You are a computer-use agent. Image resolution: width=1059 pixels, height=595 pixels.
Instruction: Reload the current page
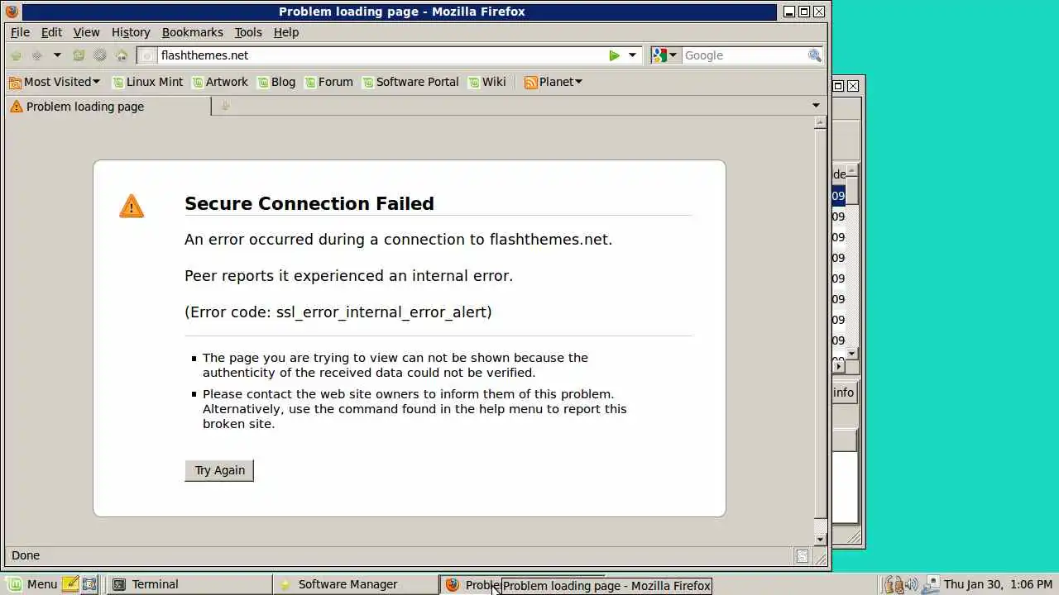79,55
